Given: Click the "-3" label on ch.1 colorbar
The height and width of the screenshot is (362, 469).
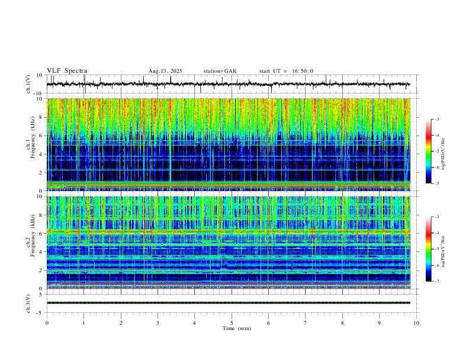Looking at the screenshot, I should (436, 119).
